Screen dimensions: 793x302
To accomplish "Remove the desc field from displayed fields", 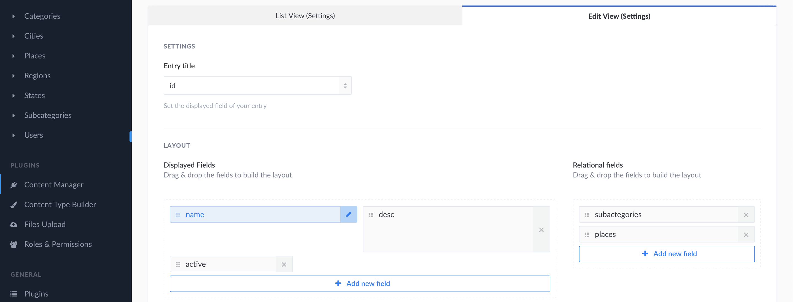I will point(541,230).
